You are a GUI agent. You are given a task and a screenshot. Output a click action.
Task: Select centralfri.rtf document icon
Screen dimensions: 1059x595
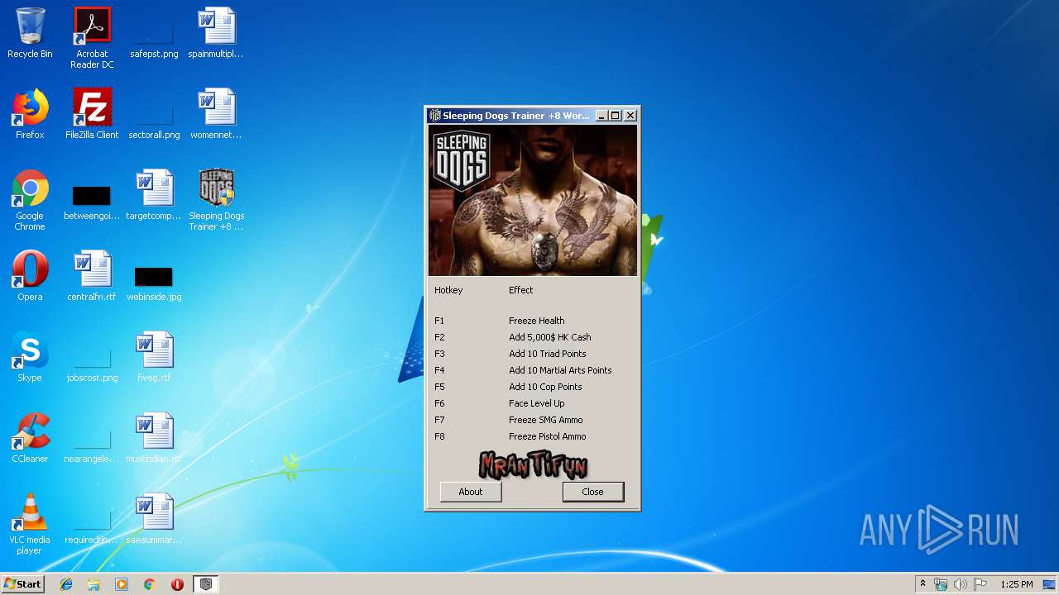click(x=92, y=276)
